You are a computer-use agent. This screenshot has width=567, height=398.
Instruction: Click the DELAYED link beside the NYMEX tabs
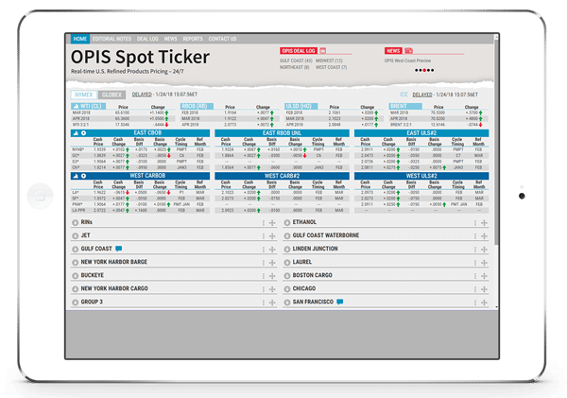click(x=142, y=95)
